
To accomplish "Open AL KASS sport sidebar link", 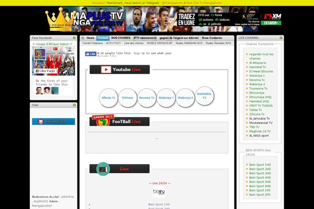I will coord(259,136).
